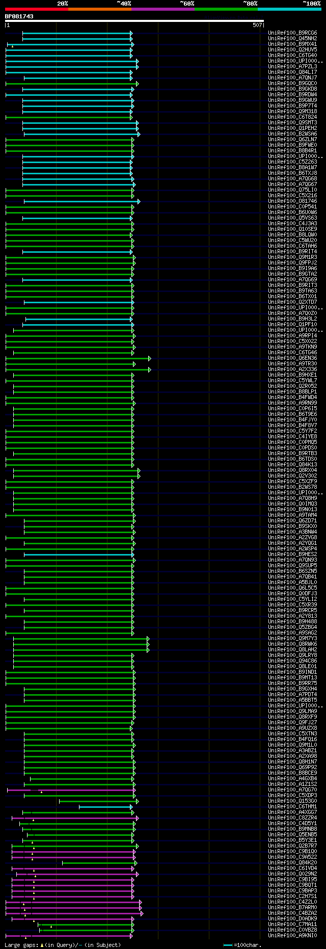The height and width of the screenshot is (949, 326).
Task: Click the UniRef100_Q9M318 label
Action: [x=292, y=111]
